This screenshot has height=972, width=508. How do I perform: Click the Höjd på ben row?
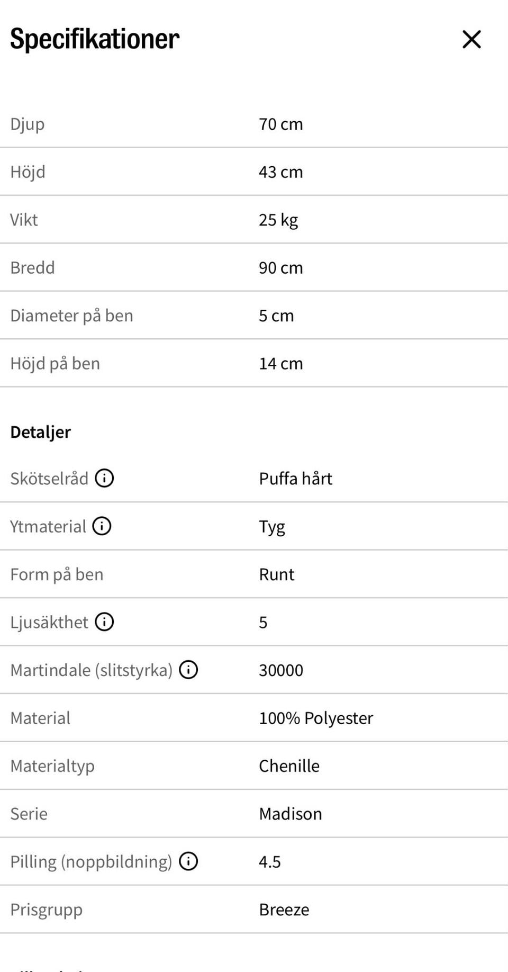pos(254,364)
